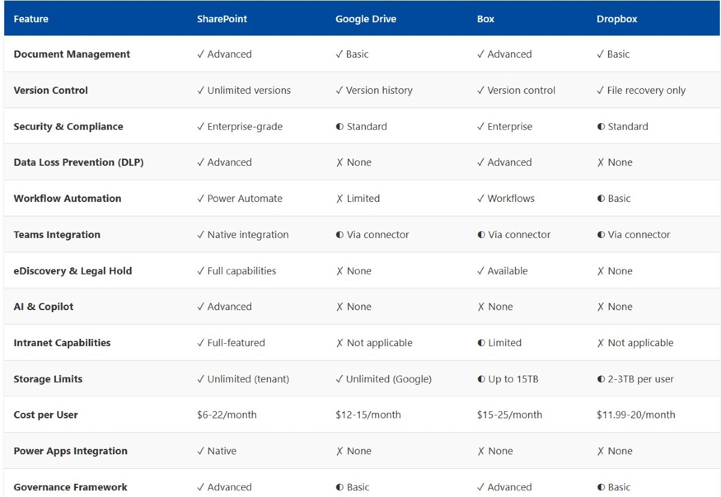This screenshot has width=721, height=497.
Task: Click Google Drive "Via connector" Teams cell
Action: coord(372,234)
